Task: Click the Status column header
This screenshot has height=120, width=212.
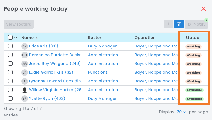Action: (192, 38)
